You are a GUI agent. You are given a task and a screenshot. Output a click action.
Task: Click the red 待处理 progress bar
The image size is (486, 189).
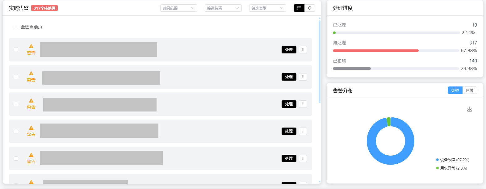point(375,51)
